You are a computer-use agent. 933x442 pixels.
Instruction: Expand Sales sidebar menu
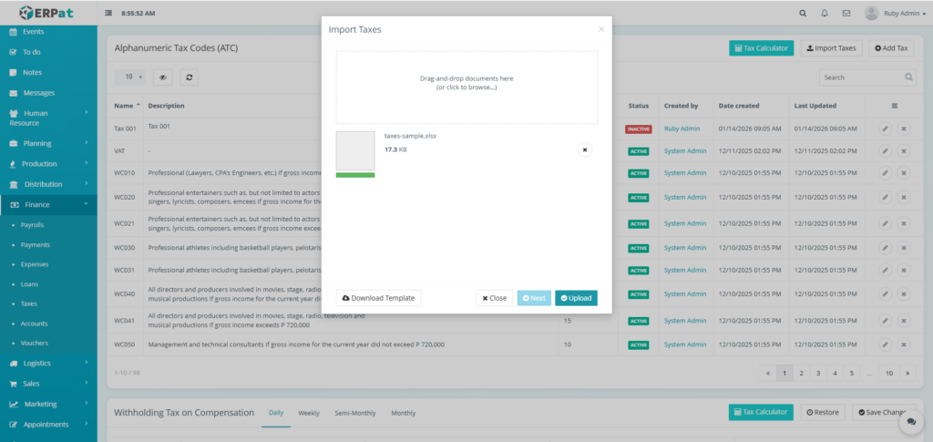pyautogui.click(x=48, y=384)
